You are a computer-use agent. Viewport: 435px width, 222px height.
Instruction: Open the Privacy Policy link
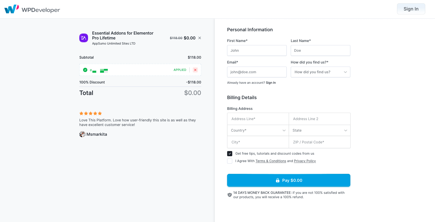pos(305,161)
